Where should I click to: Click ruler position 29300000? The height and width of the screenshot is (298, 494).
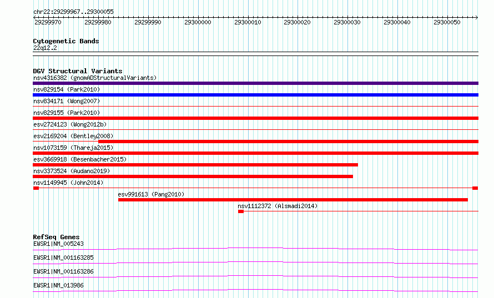click(x=198, y=22)
